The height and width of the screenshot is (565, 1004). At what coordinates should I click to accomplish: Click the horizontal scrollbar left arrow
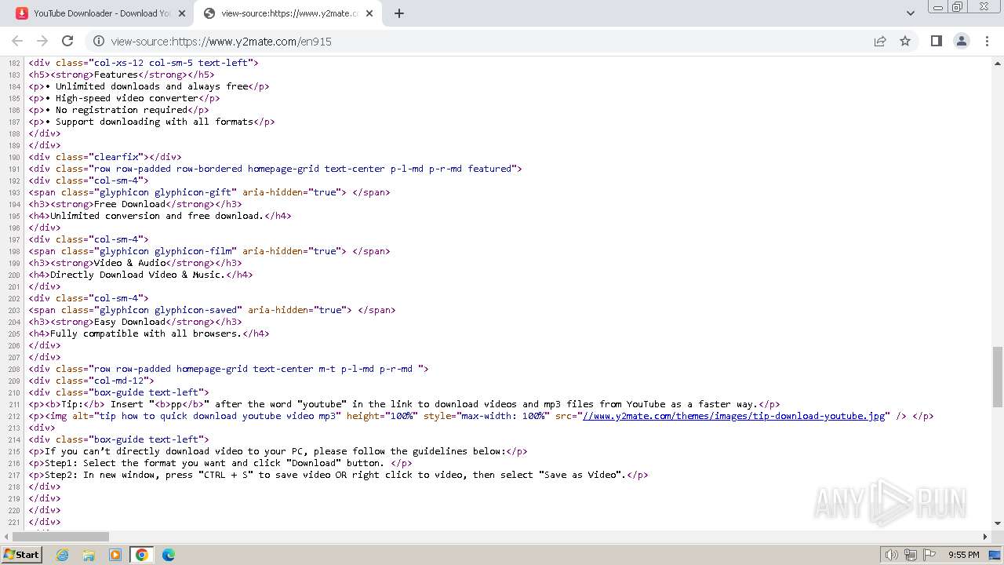[7, 537]
